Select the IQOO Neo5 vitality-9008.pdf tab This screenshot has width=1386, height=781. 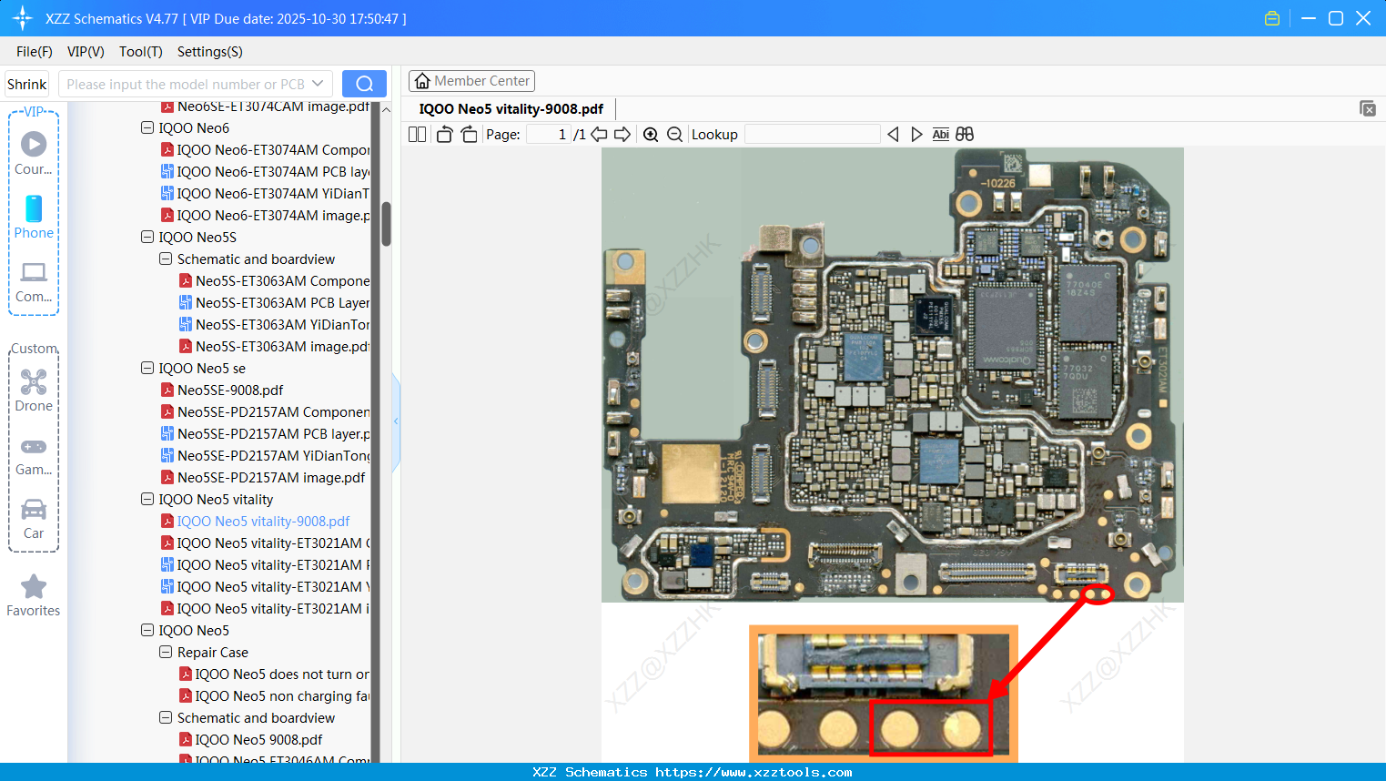click(x=511, y=109)
